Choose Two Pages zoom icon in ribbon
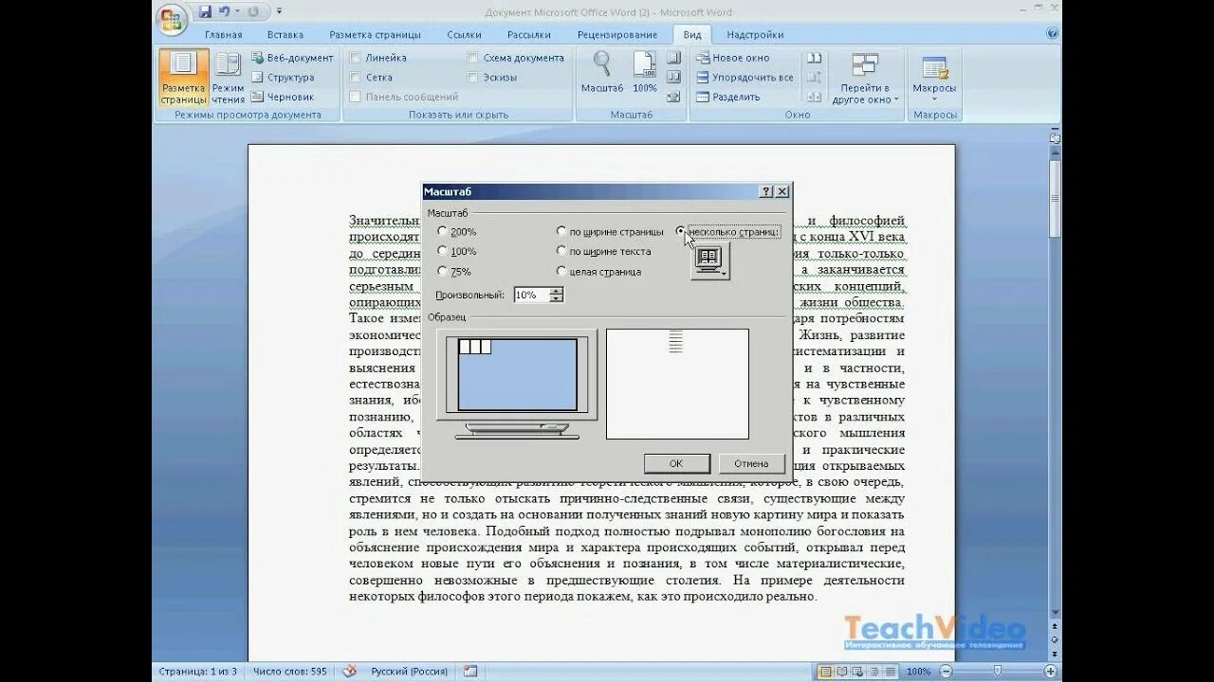 (673, 77)
